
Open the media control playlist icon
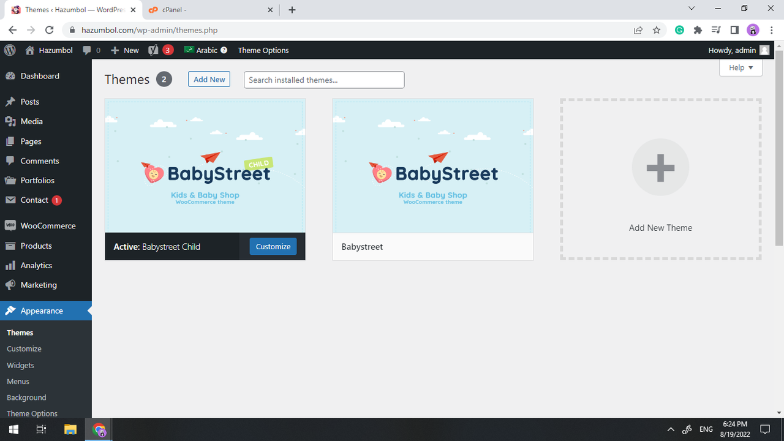pos(716,29)
